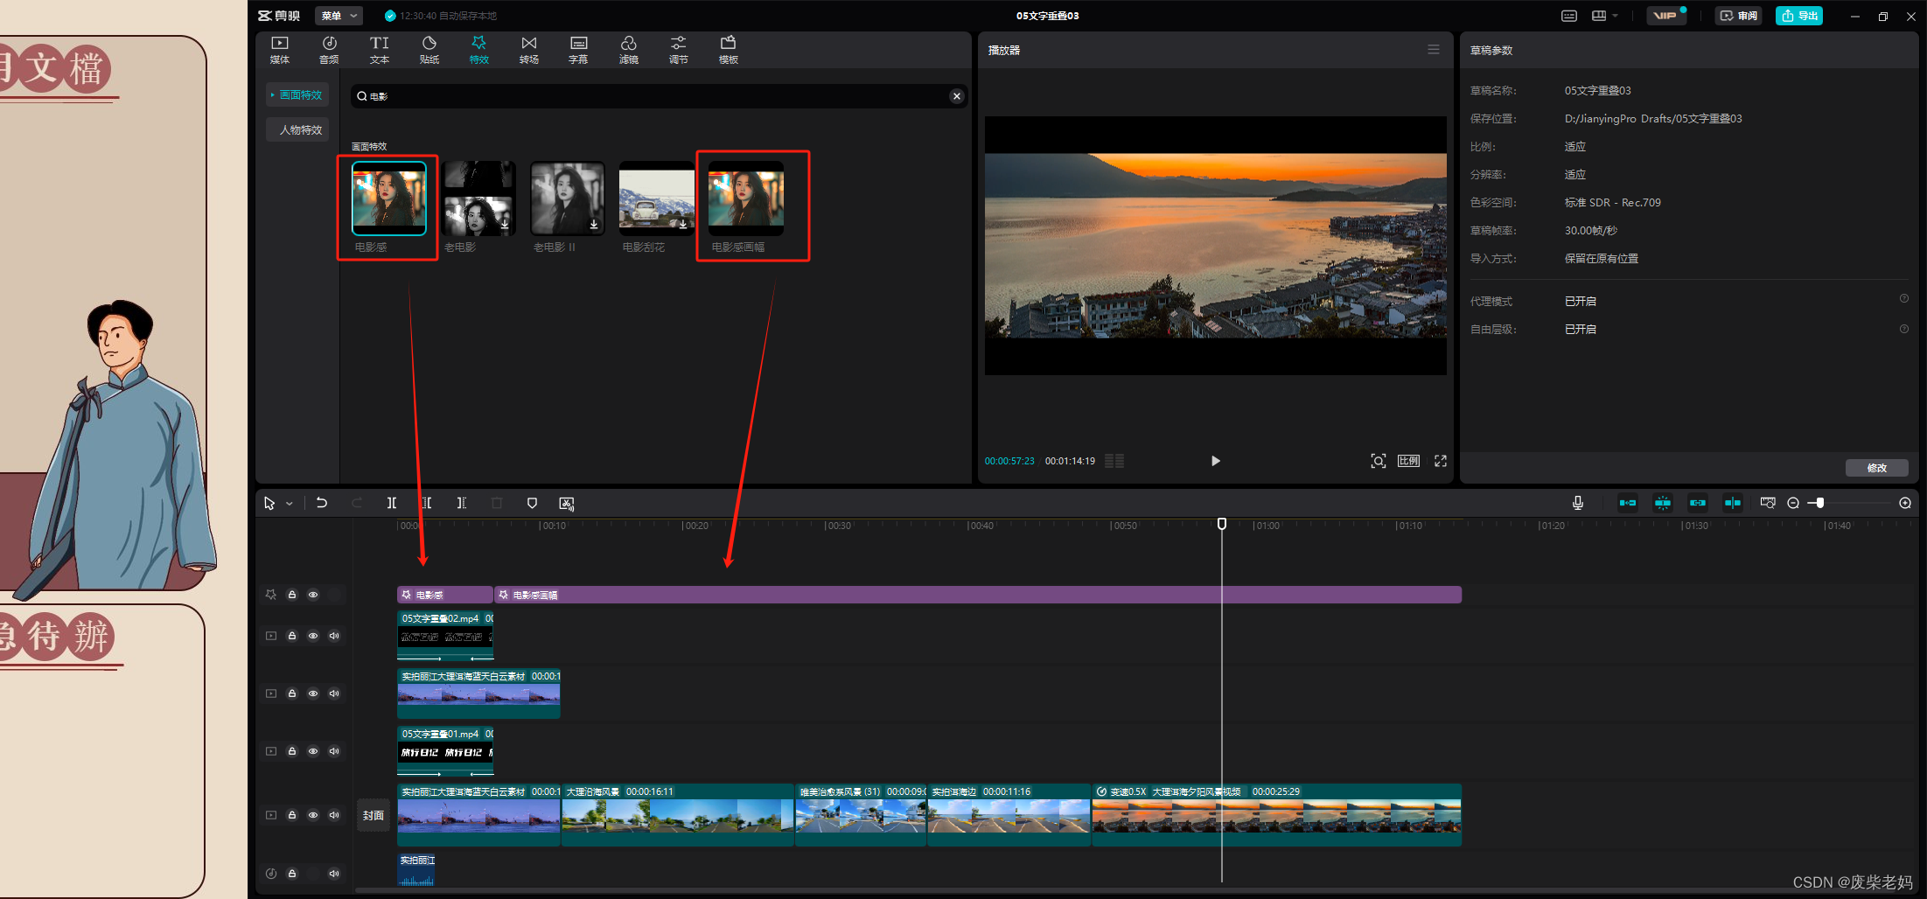
Task: Download the 电影刮花 effect
Action: (683, 225)
